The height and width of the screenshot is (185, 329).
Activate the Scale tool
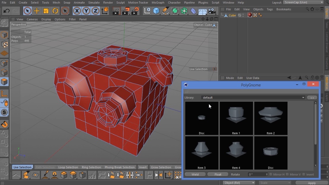(46, 11)
